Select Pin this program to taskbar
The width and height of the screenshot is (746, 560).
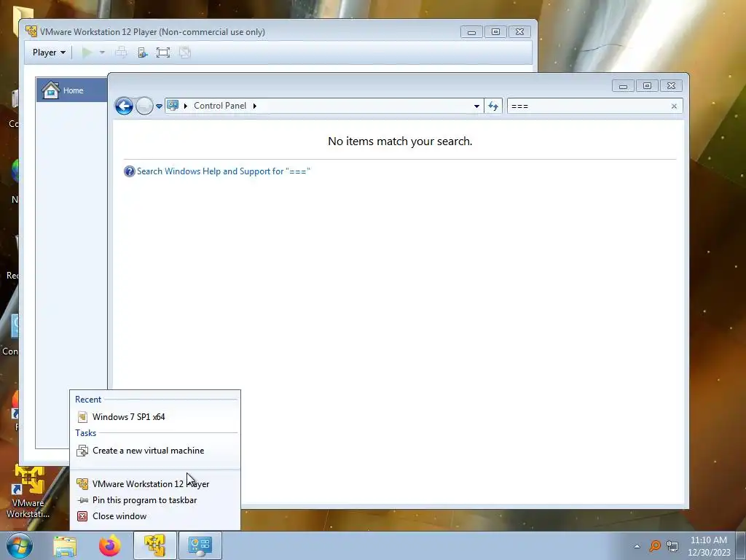(x=154, y=500)
